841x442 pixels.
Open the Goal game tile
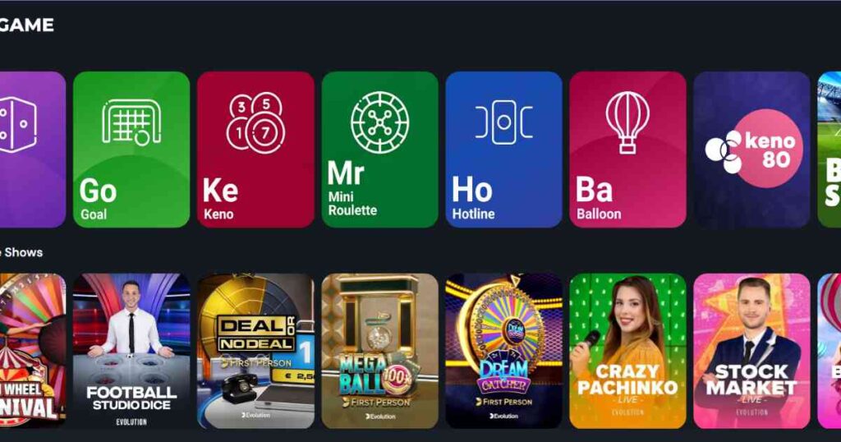pos(131,150)
